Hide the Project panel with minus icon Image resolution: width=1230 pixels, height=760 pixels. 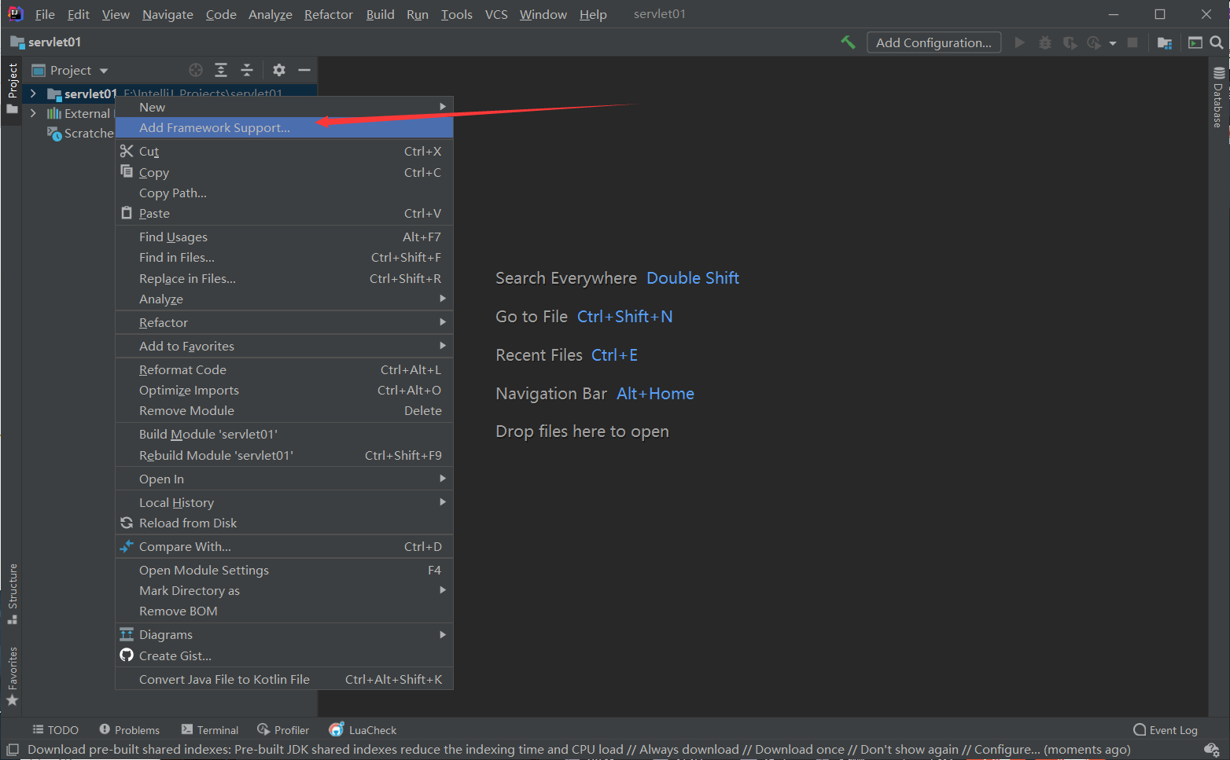pyautogui.click(x=304, y=70)
